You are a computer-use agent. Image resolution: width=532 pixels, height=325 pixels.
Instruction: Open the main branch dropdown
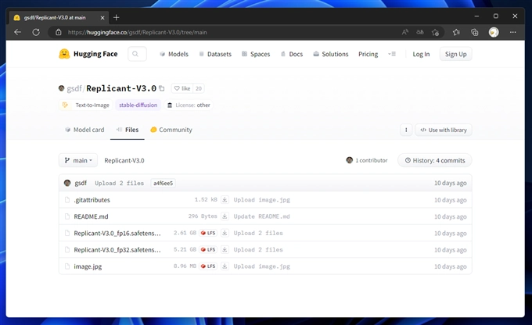point(78,160)
